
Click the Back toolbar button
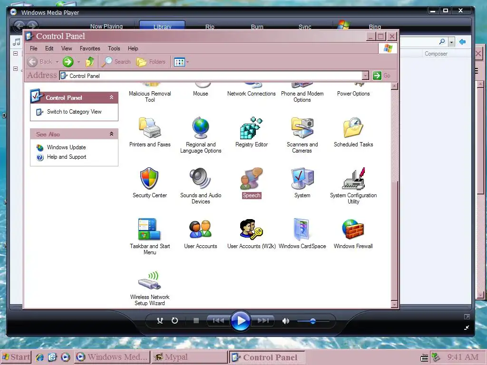40,62
